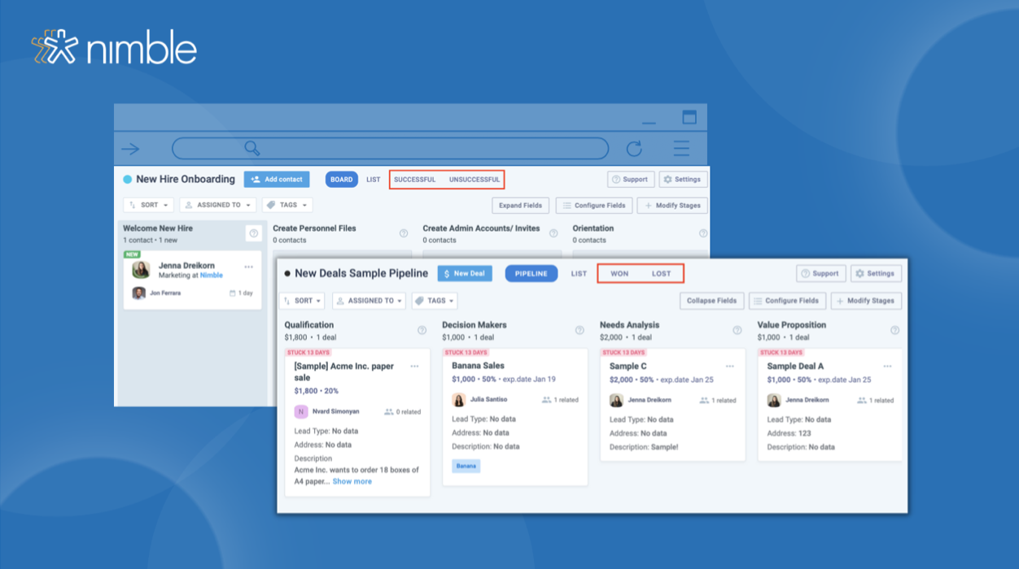Viewport: 1019px width, 569px height.
Task: Enable the SUCCESSFUL filter in New Hire Onboarding
Action: 415,179
